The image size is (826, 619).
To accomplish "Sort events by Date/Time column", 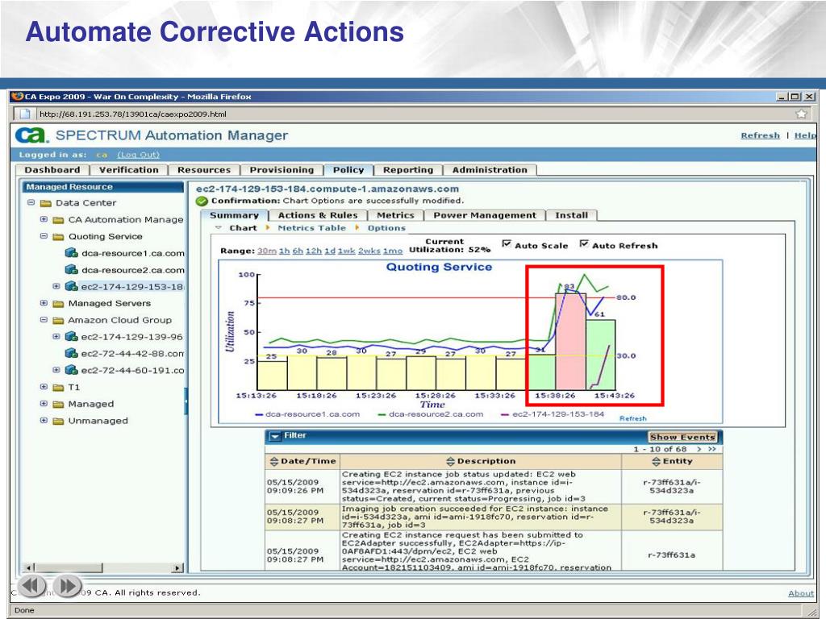I will [303, 461].
